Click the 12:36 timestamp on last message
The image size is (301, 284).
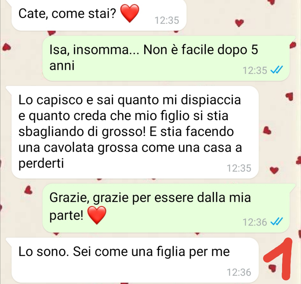[x=239, y=272]
